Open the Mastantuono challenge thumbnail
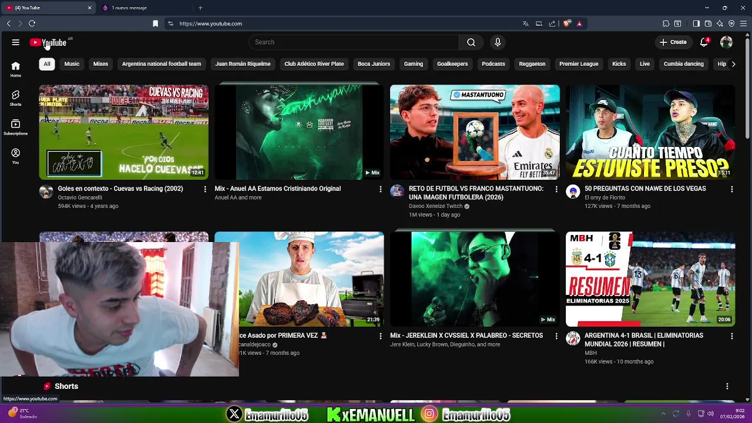 click(x=475, y=132)
